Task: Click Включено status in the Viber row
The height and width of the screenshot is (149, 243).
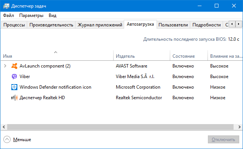Action: click(x=183, y=77)
